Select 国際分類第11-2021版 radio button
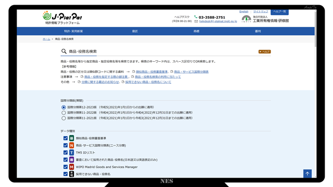The height and width of the screenshot is (187, 333). coord(63,118)
